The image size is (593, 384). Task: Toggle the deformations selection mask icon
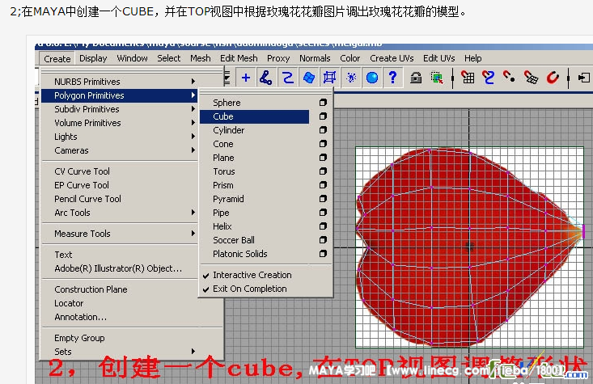329,78
